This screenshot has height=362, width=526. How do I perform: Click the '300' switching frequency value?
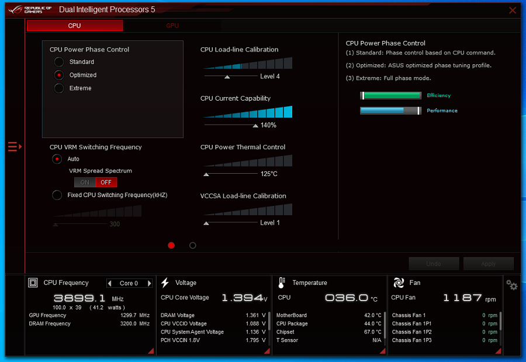tap(115, 224)
